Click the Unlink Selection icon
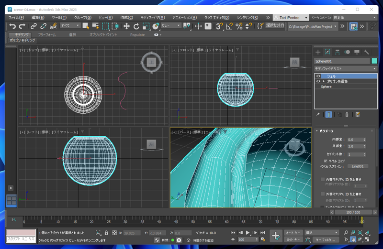383x249 pixels. tap(43, 26)
